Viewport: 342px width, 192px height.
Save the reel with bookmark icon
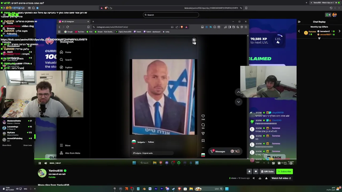203,141
